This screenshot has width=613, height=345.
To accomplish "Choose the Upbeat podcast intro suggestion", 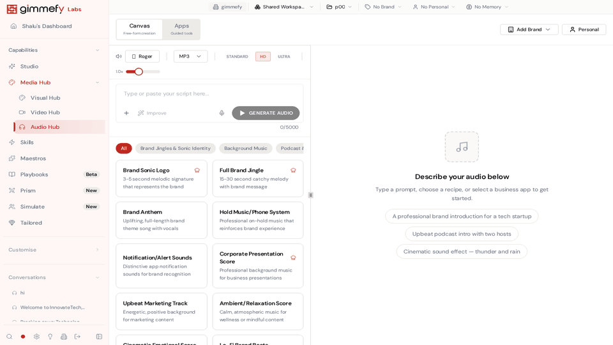I will pos(462,234).
